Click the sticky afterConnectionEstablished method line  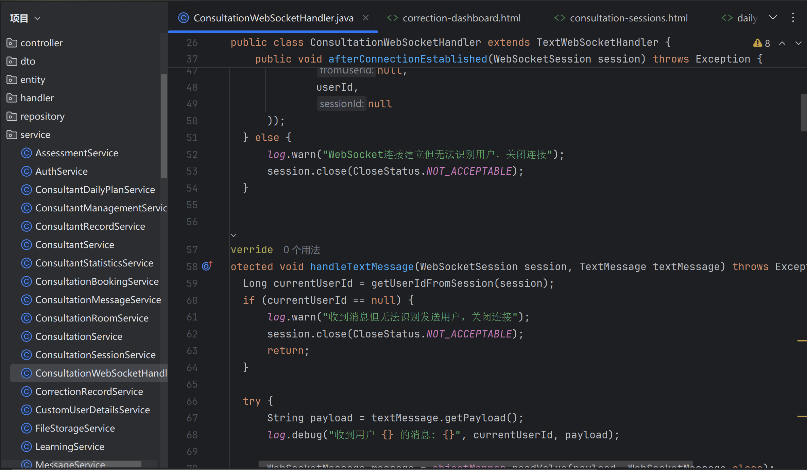tap(407, 59)
